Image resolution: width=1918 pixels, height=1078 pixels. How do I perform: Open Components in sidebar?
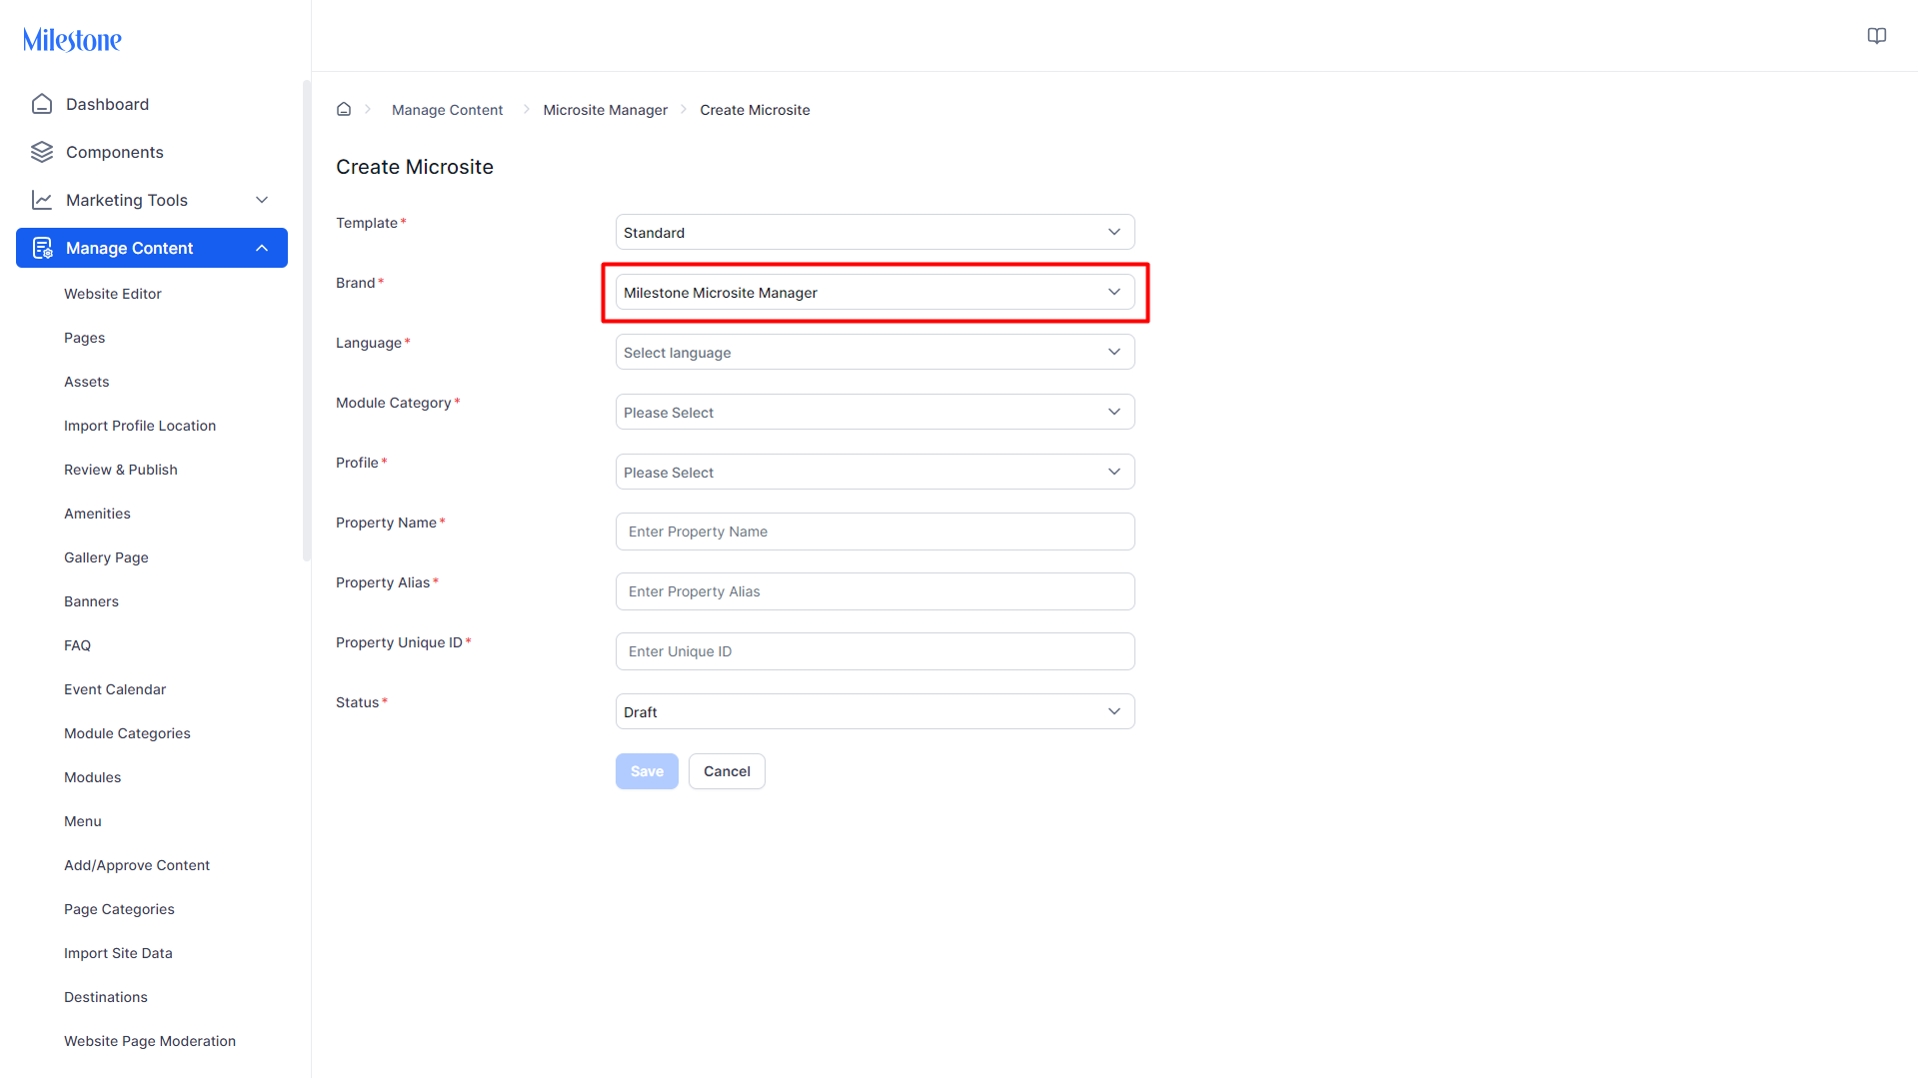pos(152,152)
